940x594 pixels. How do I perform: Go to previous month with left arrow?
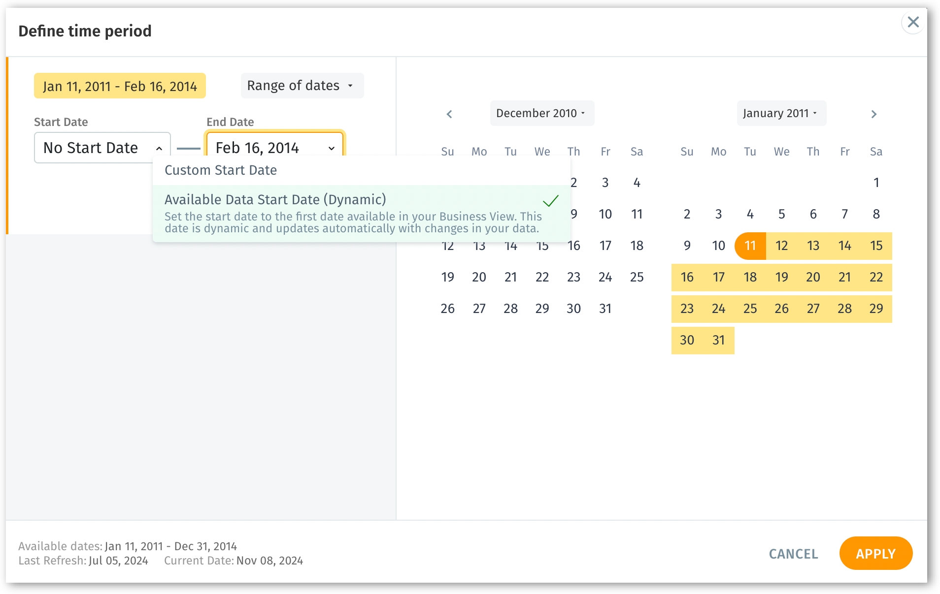[x=449, y=114]
